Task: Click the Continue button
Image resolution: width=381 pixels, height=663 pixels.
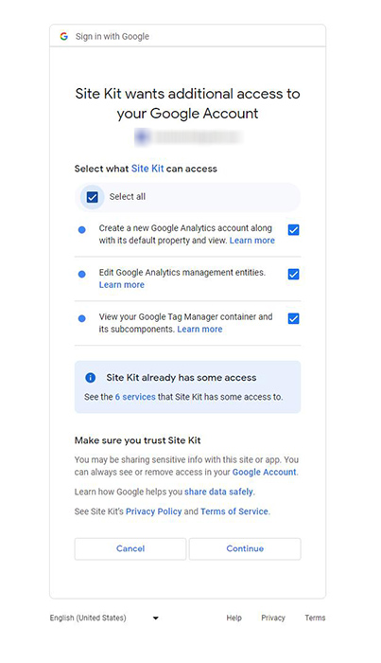Action: 245,548
